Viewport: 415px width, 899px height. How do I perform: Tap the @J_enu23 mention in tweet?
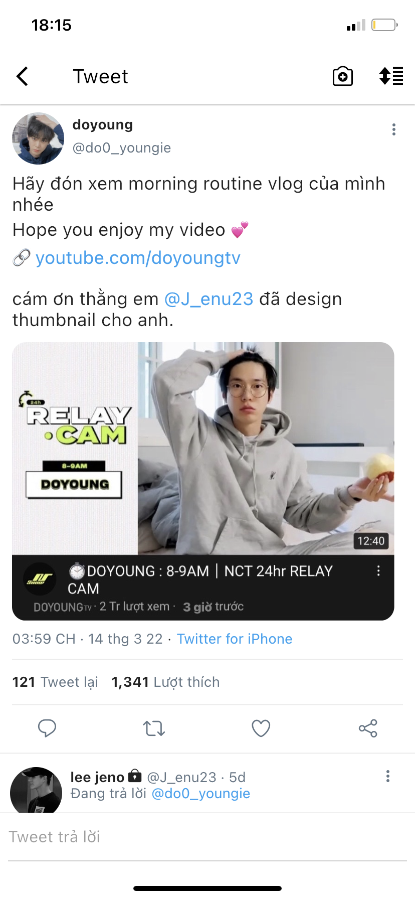click(x=209, y=299)
